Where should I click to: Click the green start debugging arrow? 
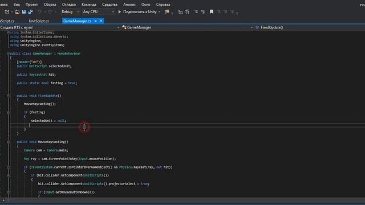tap(120, 11)
